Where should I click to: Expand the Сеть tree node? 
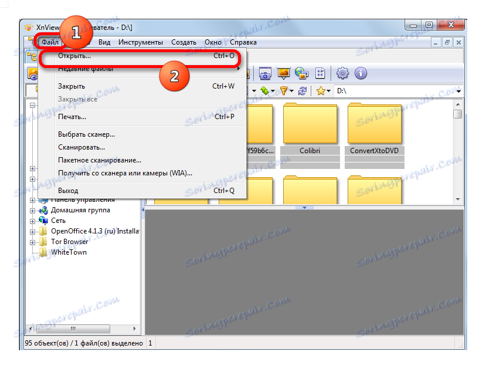[x=32, y=221]
